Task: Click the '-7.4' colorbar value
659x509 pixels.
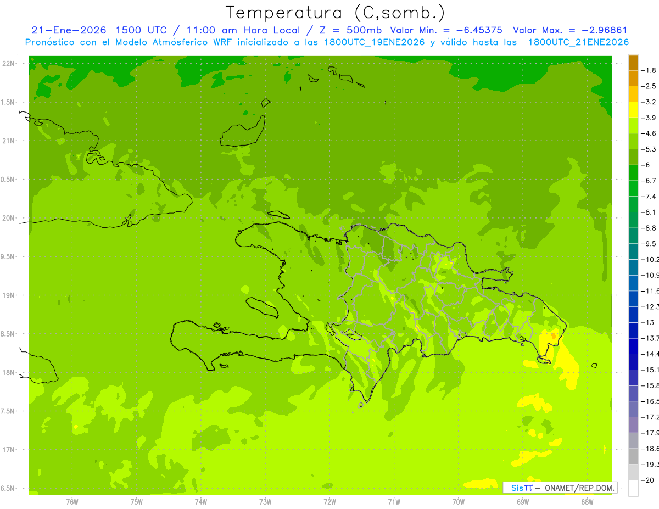Action: (x=650, y=196)
